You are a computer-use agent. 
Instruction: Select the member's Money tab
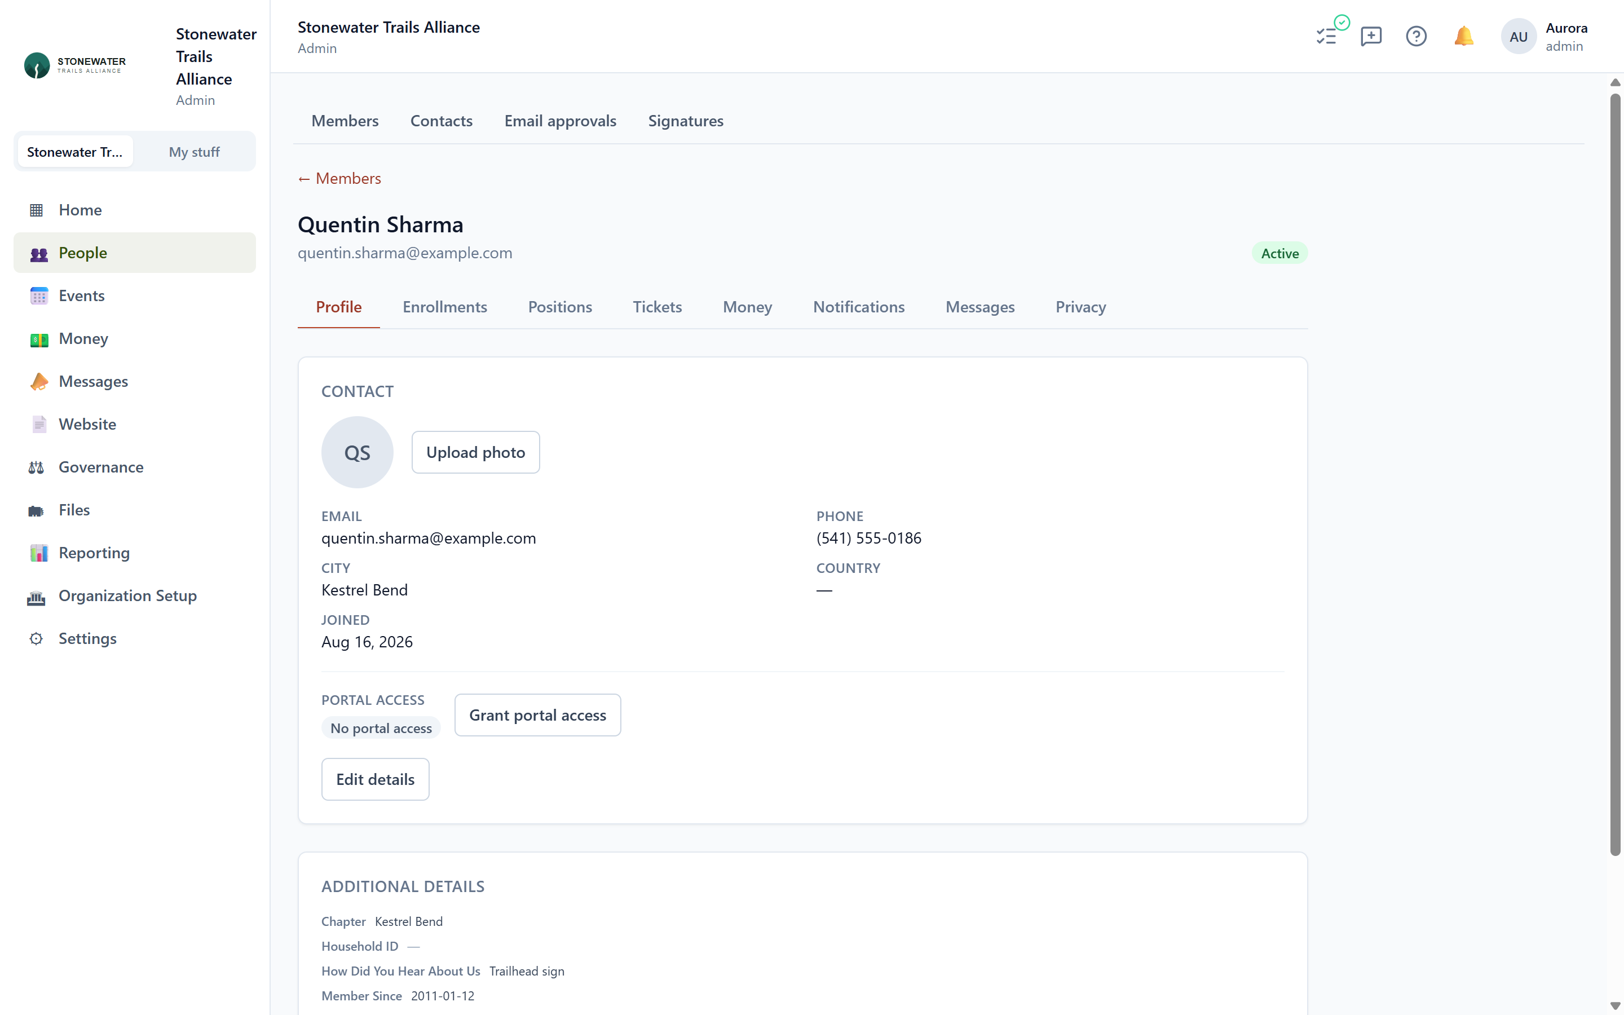point(748,307)
